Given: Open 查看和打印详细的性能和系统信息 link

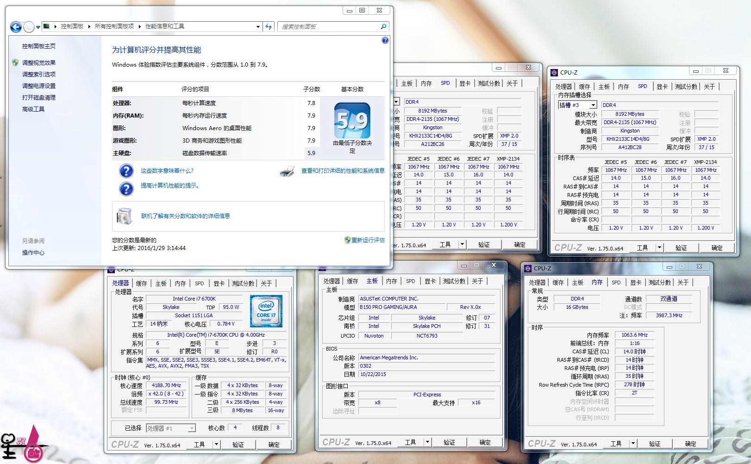Looking at the screenshot, I should click(x=343, y=171).
